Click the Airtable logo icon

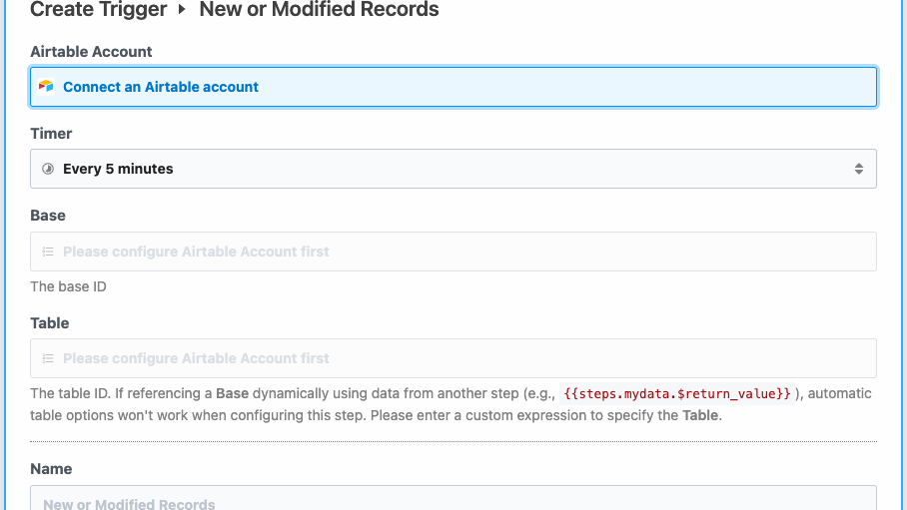(x=46, y=87)
